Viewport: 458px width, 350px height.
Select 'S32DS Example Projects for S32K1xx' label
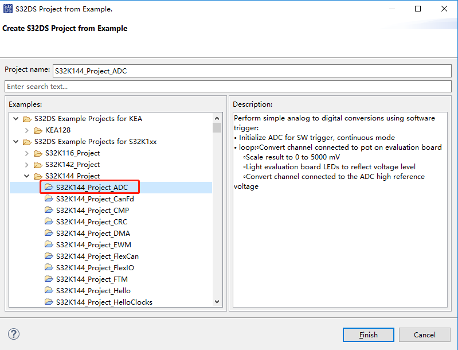click(x=96, y=142)
